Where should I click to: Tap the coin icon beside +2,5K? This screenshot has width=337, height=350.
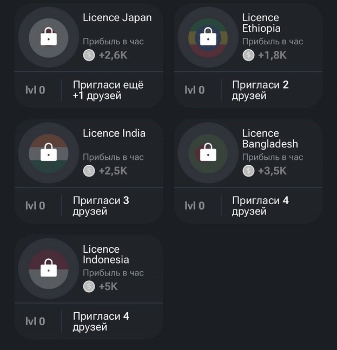pos(89,171)
